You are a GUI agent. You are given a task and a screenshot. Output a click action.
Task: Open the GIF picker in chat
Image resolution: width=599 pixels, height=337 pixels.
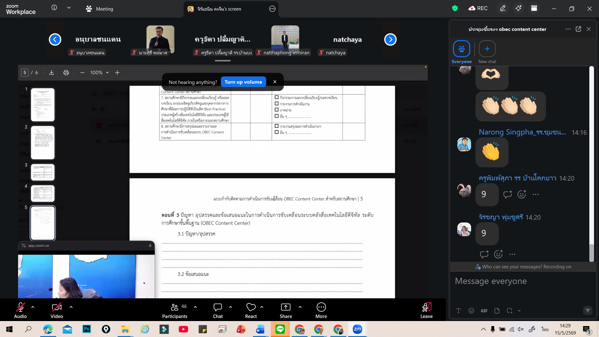coord(484,311)
